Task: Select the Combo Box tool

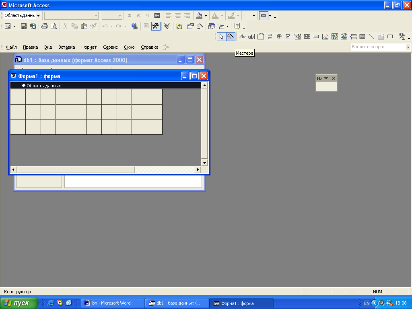Action: click(298, 37)
